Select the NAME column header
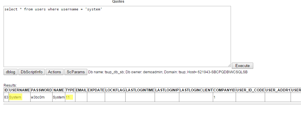The width and height of the screenshot is (301, 116). click(59, 90)
